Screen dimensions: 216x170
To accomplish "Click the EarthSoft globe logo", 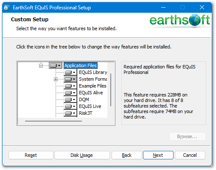I will tap(195, 20).
